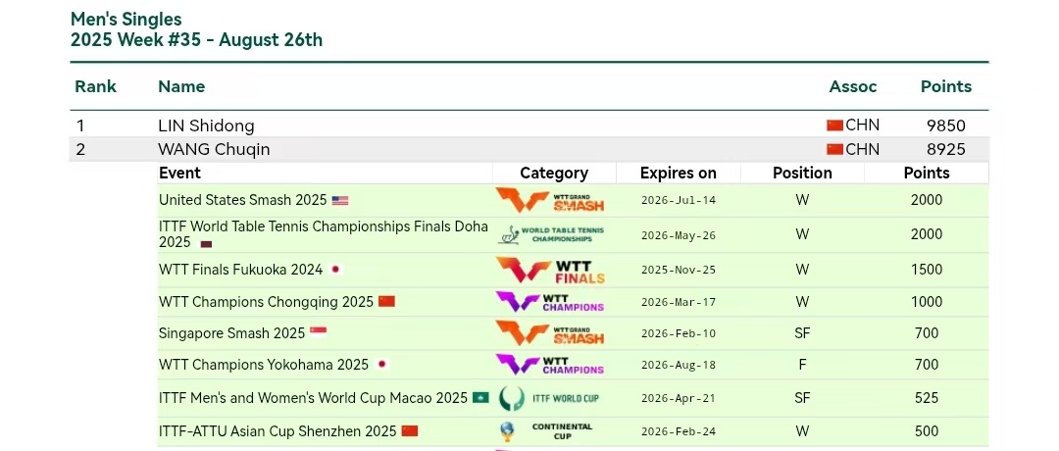Click WTT Champions Yokohama 2025 event name
The width and height of the screenshot is (1059, 451).
point(264,365)
